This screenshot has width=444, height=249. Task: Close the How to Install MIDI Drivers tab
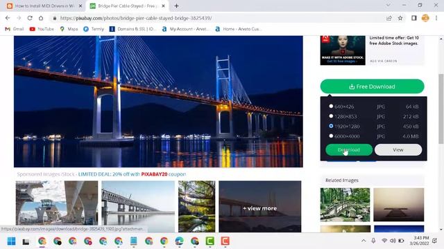coord(80,6)
